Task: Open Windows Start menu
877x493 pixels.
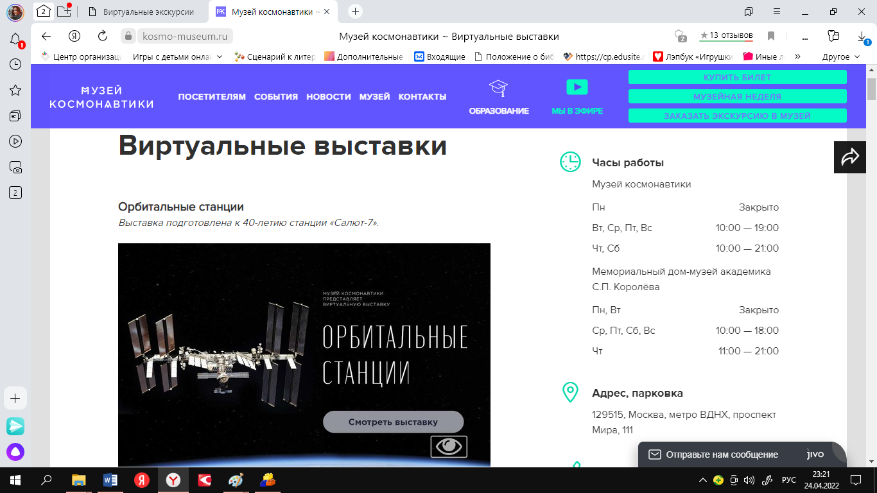Action: [x=15, y=480]
